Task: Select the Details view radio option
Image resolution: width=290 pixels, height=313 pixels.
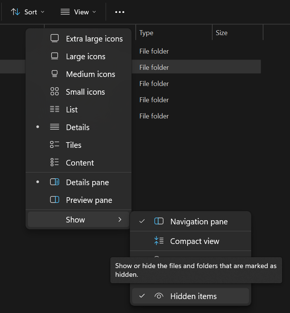Action: click(77, 127)
